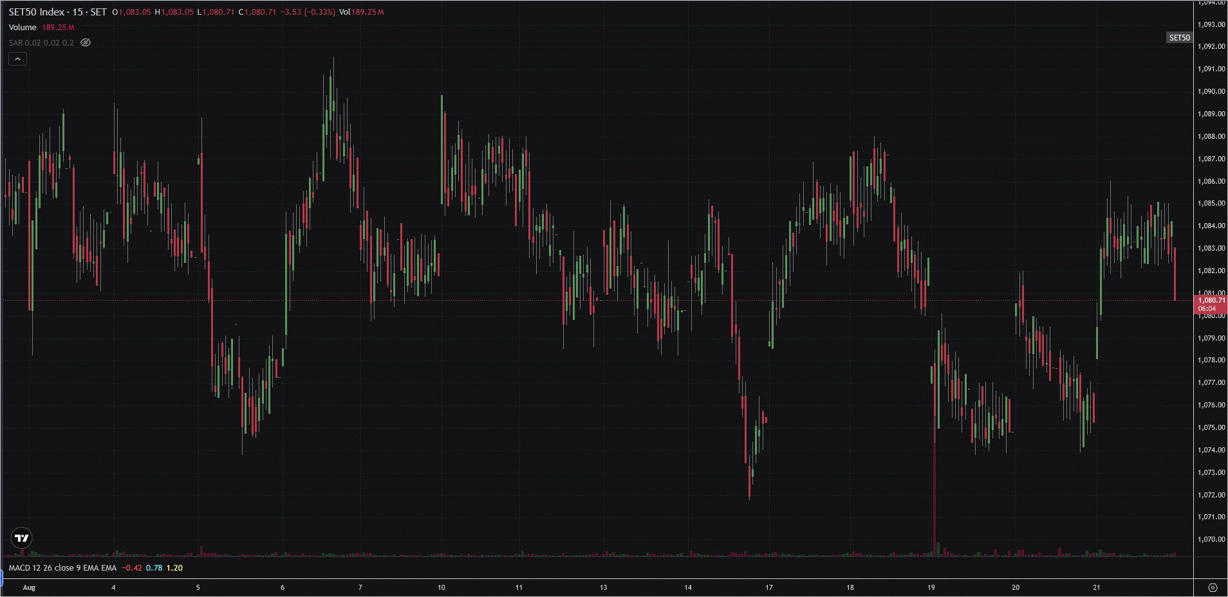This screenshot has width=1228, height=597.
Task: Click the 1,075.00 level on price scale
Action: click(x=1211, y=427)
